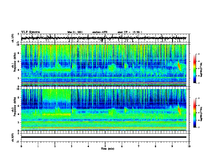Click the 'VLF Spectra' title text
Screen dimensions: 213x164
click(x=30, y=32)
